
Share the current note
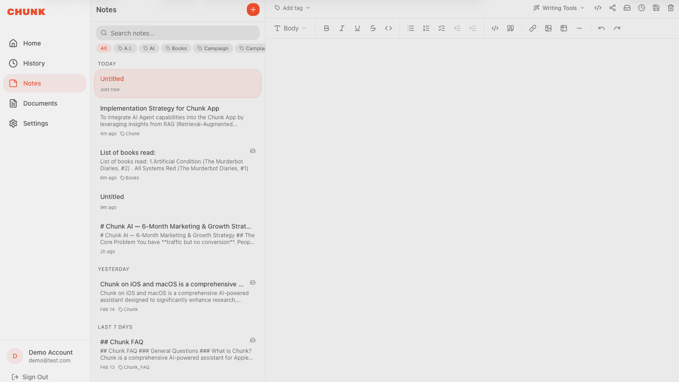click(x=612, y=8)
